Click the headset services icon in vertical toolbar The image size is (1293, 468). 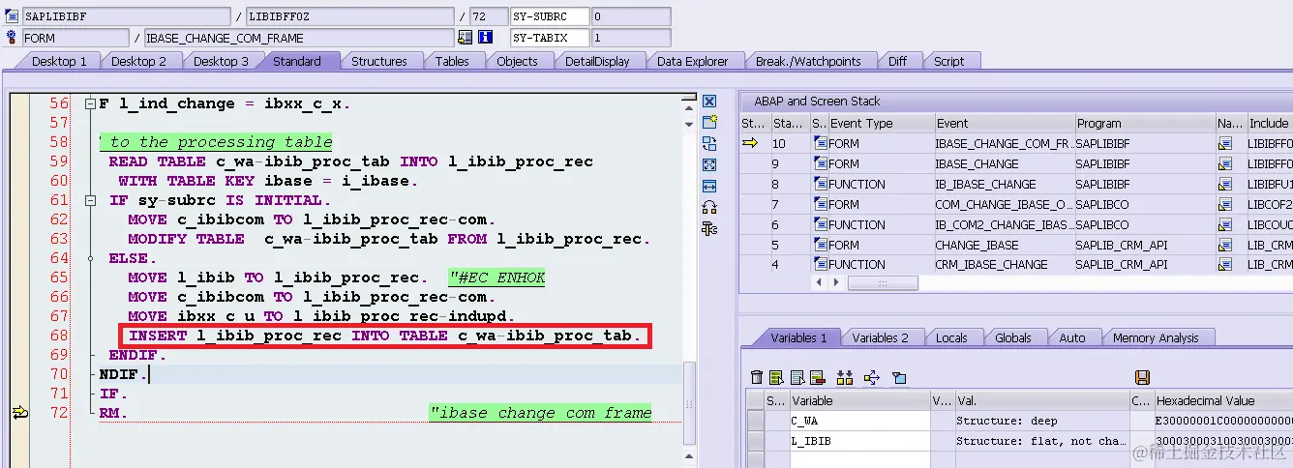(709, 207)
